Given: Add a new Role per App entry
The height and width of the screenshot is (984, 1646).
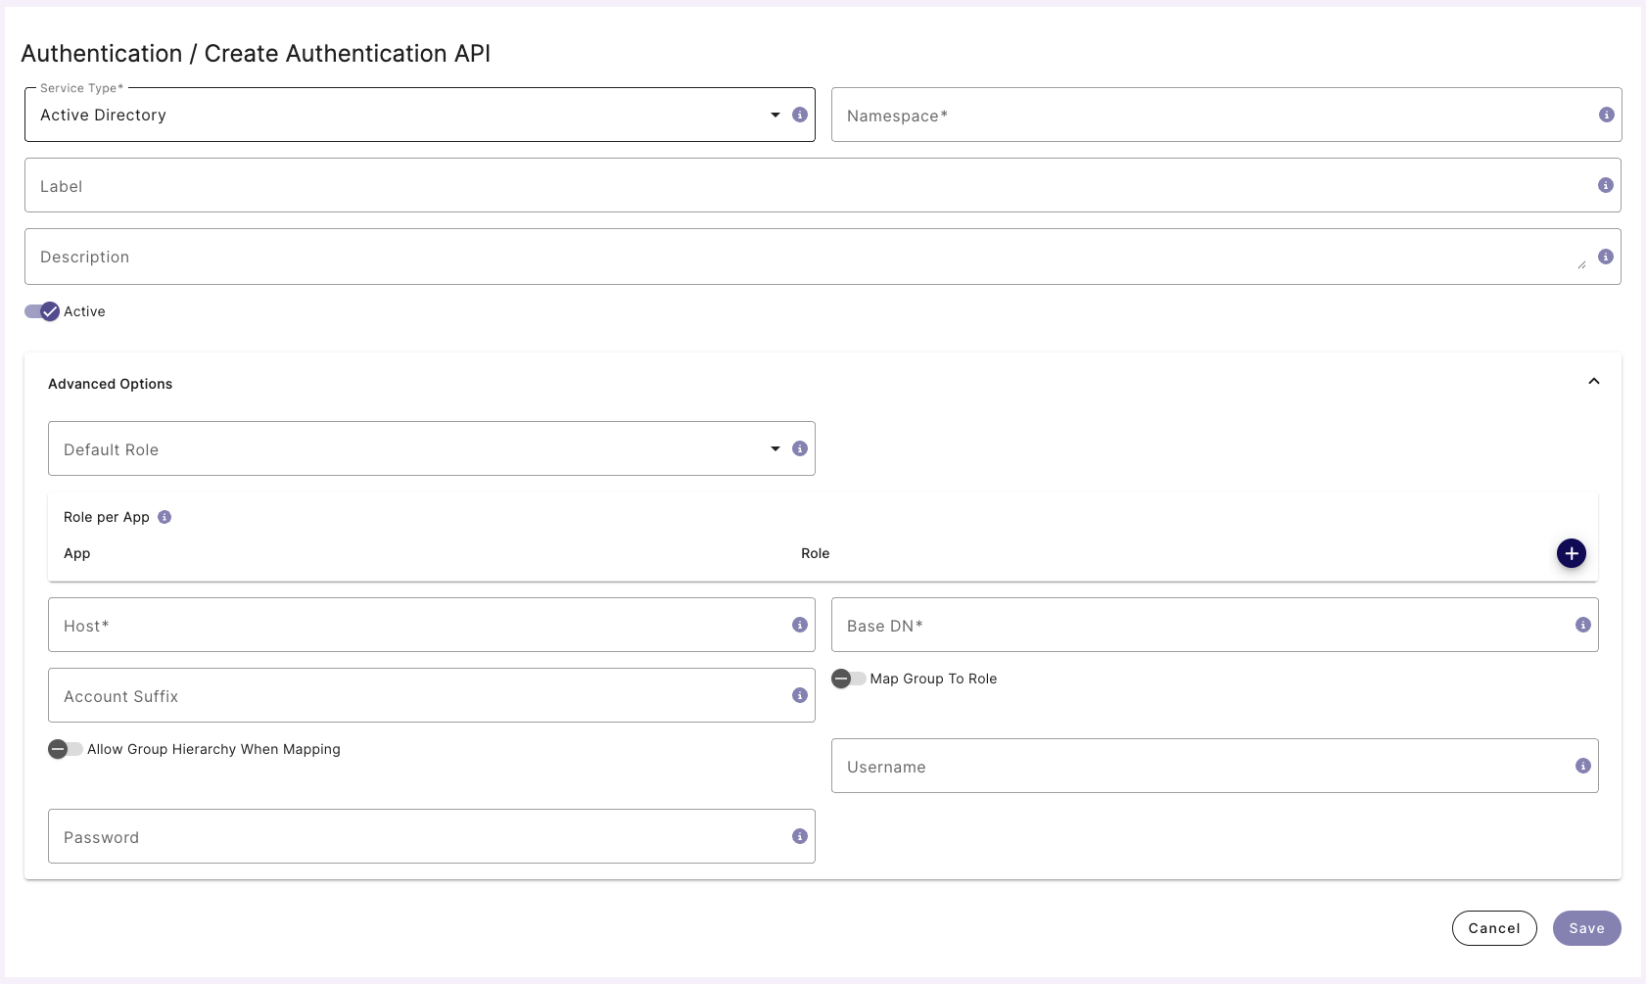Looking at the screenshot, I should tap(1571, 552).
